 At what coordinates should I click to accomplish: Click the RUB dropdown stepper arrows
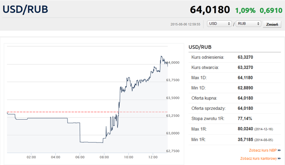tap(258, 23)
